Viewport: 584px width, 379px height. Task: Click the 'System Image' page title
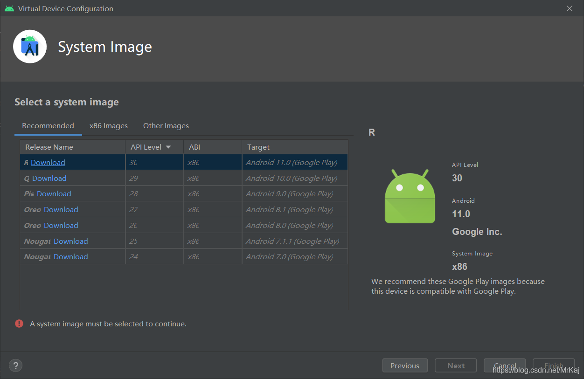105,47
